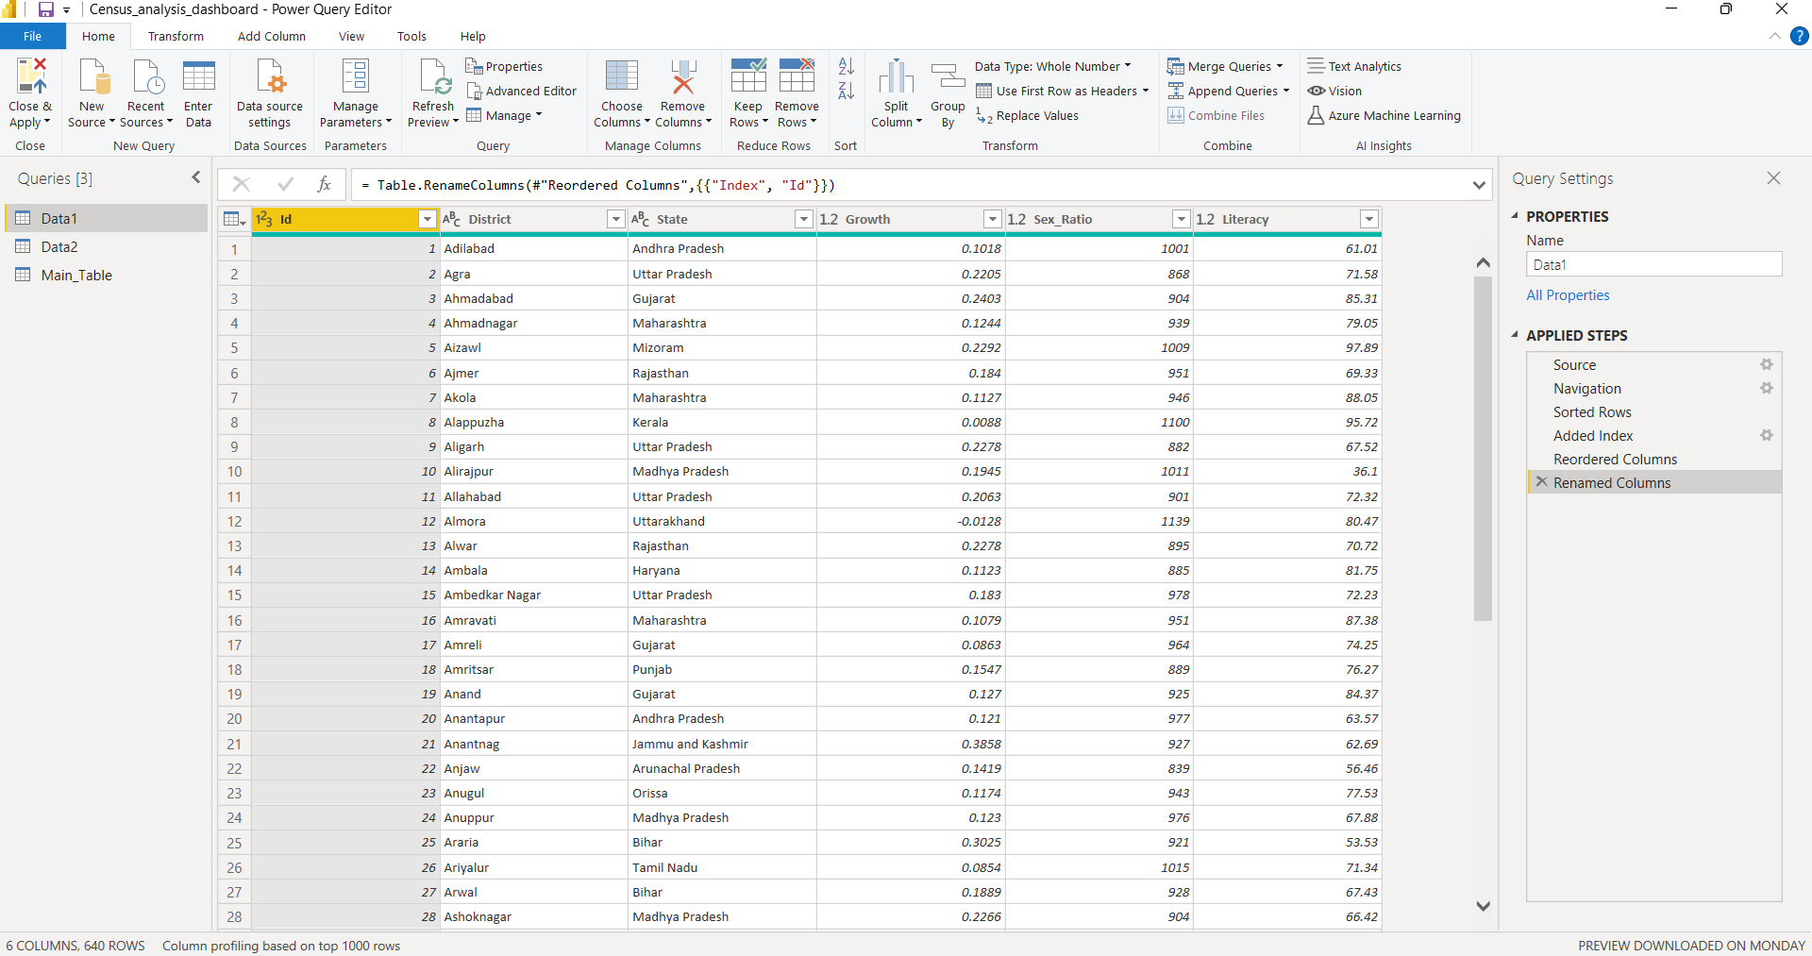Delete the Renamed Columns applied step
Image resolution: width=1812 pixels, height=956 pixels.
click(x=1540, y=481)
